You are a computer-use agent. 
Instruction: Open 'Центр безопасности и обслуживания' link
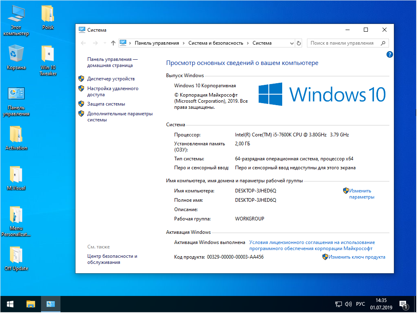(112, 259)
